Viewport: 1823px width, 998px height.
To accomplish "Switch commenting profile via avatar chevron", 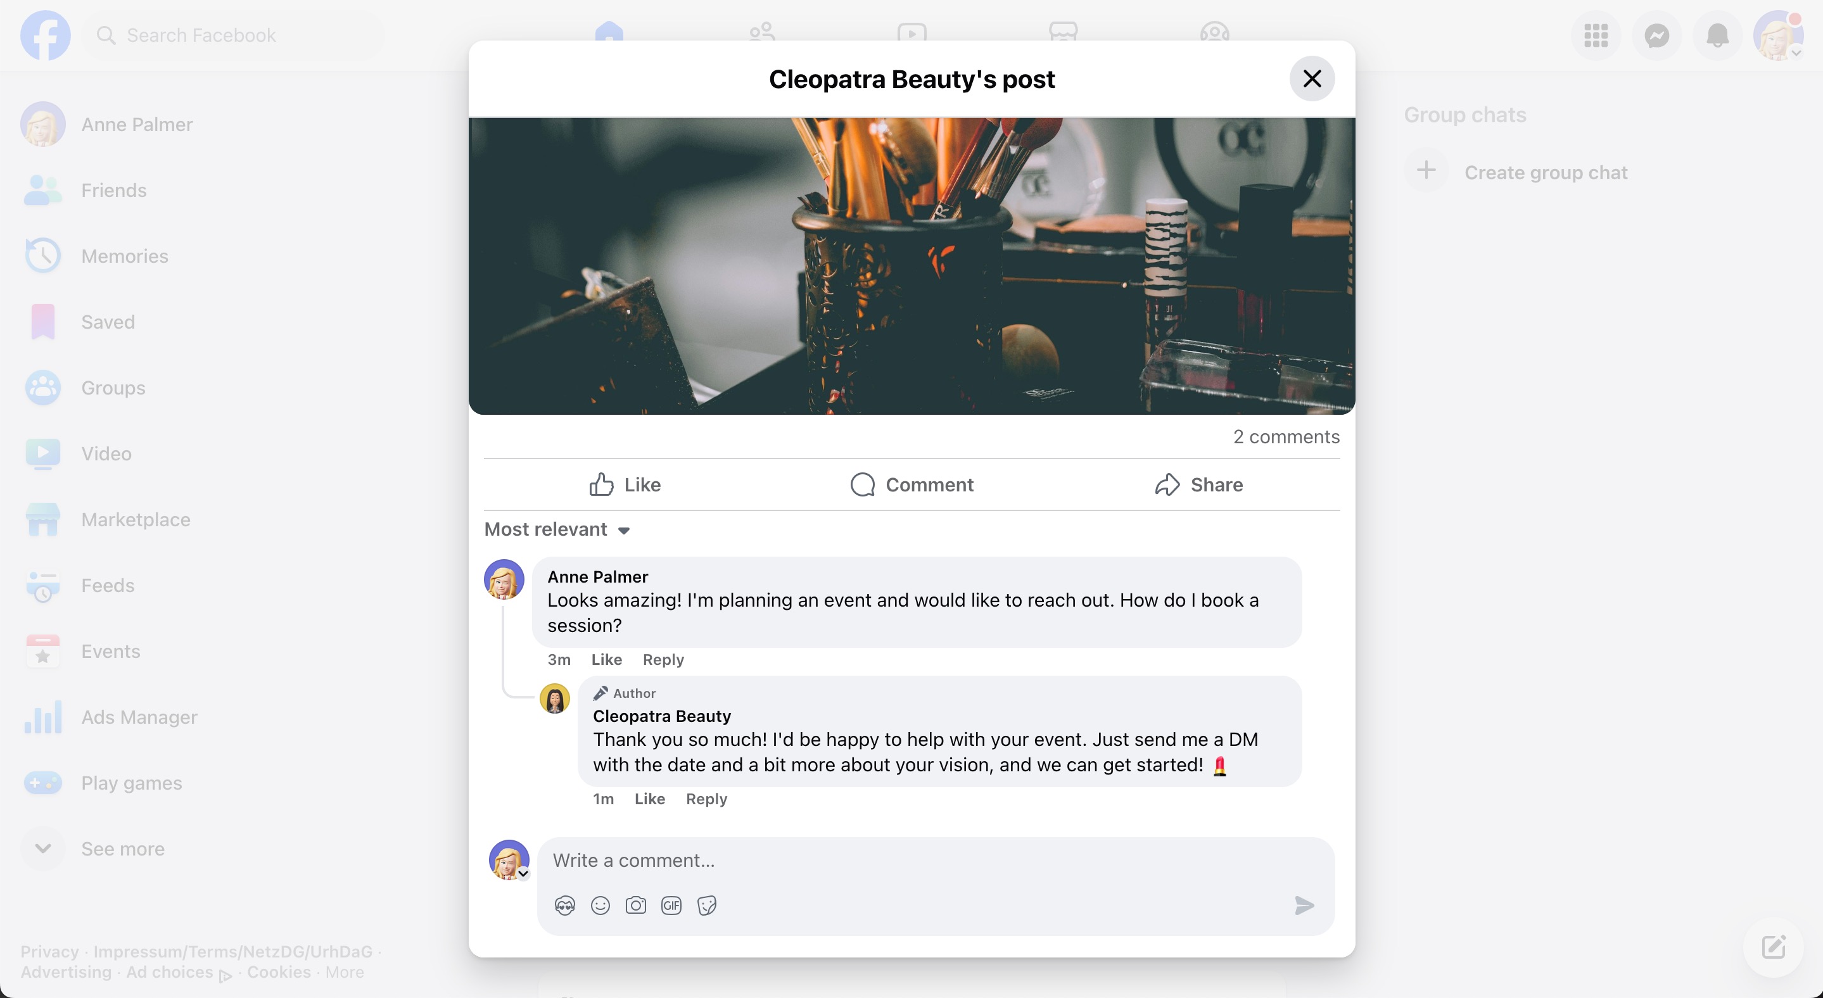I will click(523, 873).
